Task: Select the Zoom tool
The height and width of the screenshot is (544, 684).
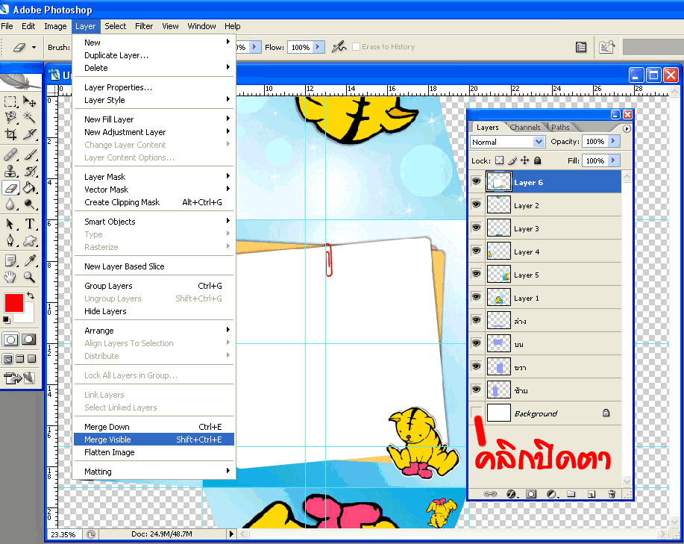Action: pos(29,277)
